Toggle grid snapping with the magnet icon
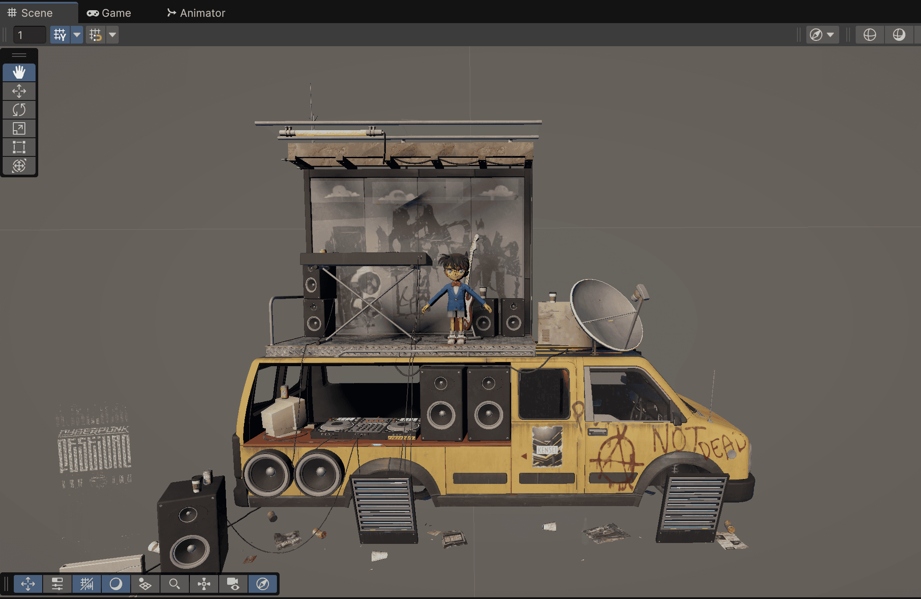The image size is (921, 599). click(x=96, y=35)
